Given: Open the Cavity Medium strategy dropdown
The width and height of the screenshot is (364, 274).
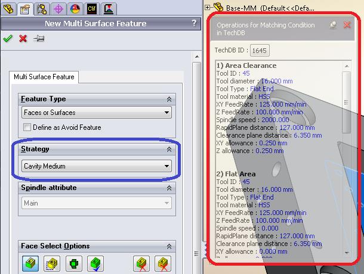Looking at the screenshot, I should (97, 166).
